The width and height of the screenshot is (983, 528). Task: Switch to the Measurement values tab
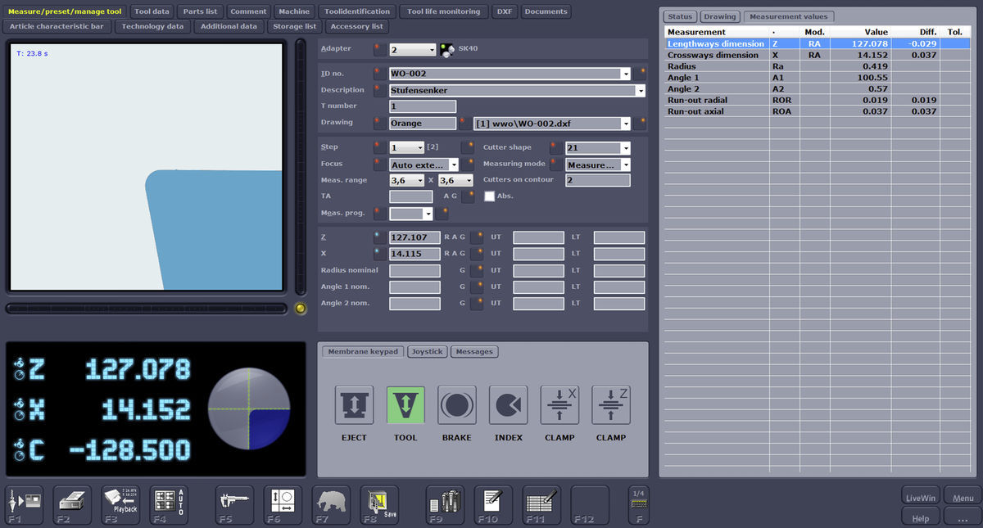point(789,16)
